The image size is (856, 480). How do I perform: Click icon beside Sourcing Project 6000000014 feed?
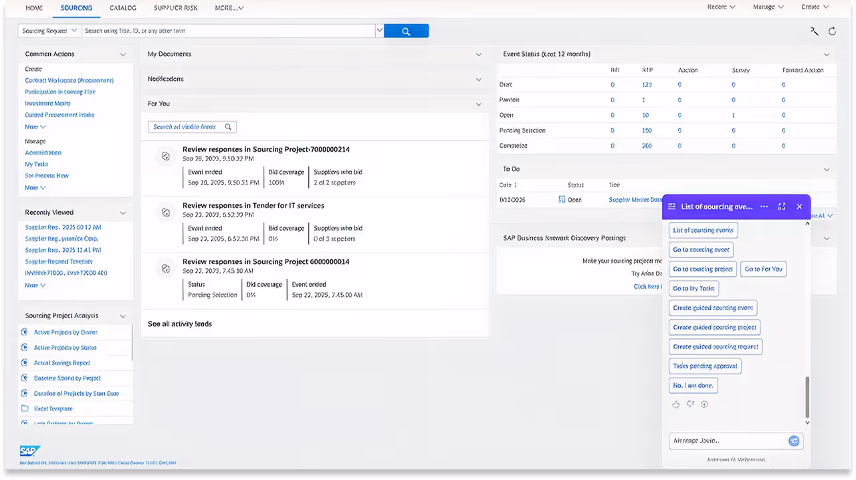[165, 268]
